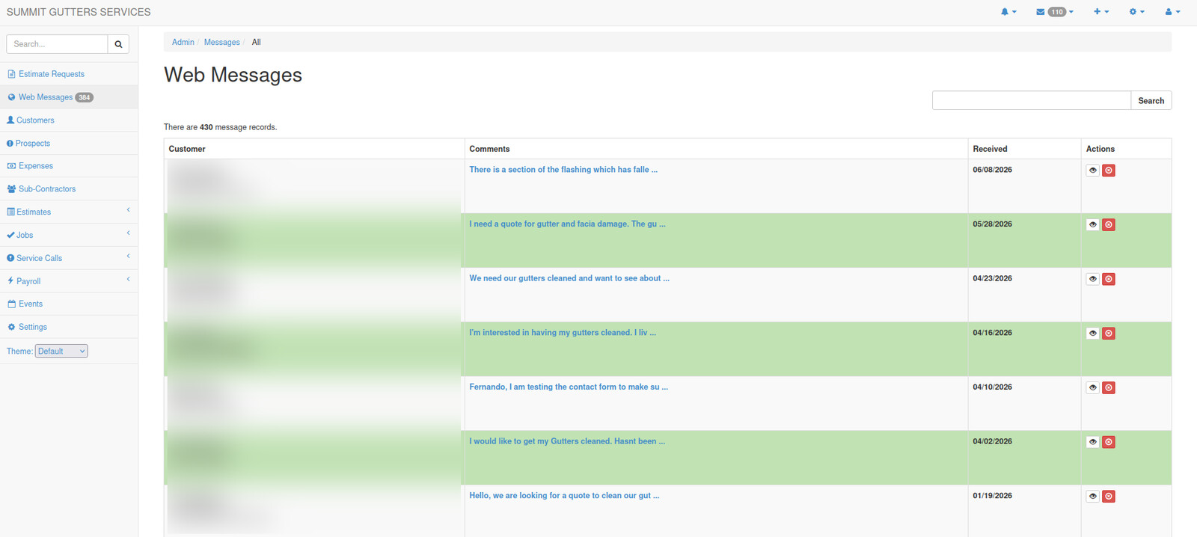The height and width of the screenshot is (537, 1197).
Task: Delete the 04/23/2026 message with red icon
Action: tap(1109, 279)
